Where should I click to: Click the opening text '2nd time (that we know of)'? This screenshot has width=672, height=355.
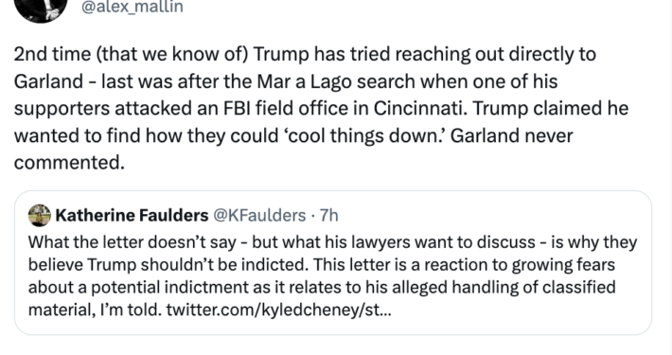131,55
